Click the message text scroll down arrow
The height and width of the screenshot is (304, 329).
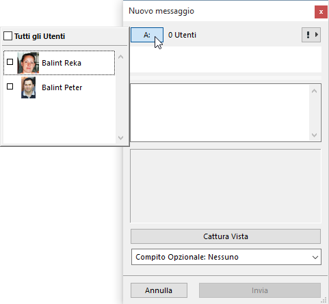314,135
